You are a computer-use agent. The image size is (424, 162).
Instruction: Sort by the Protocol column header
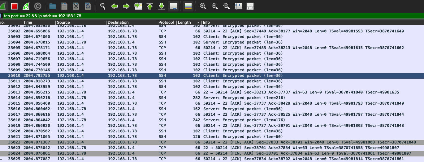[x=167, y=23]
